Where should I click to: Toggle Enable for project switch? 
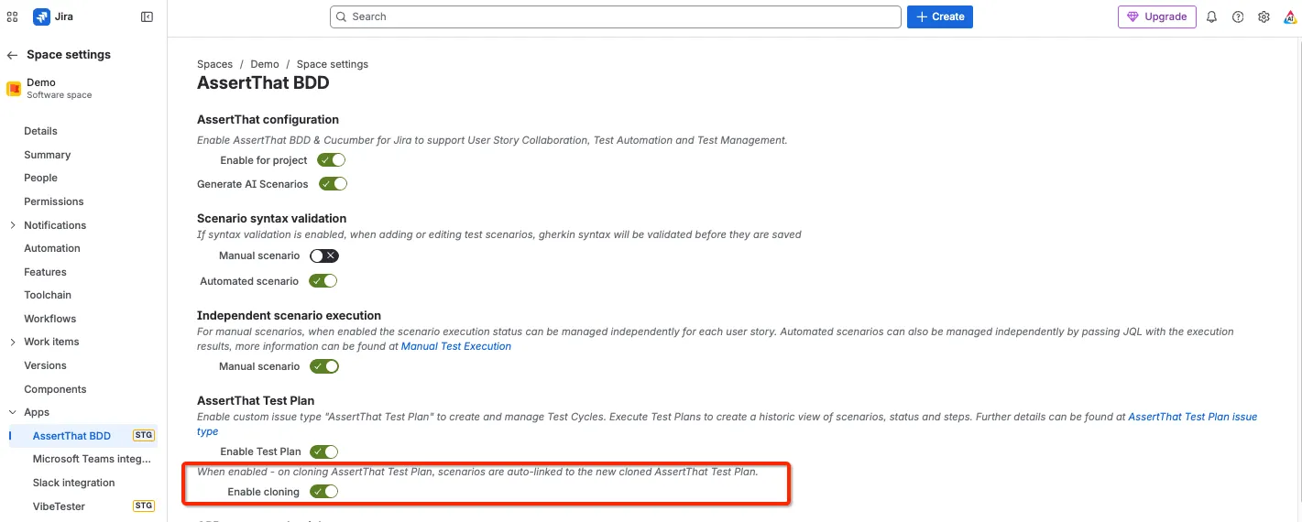click(332, 160)
